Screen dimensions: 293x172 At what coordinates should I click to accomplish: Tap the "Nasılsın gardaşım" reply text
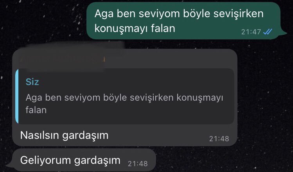tap(64, 135)
